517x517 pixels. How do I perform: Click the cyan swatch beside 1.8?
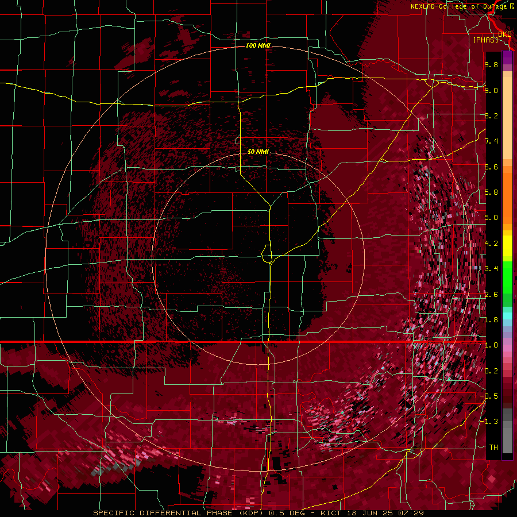[x=507, y=316]
